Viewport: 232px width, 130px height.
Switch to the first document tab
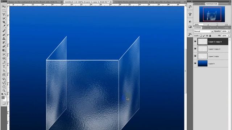33,2
